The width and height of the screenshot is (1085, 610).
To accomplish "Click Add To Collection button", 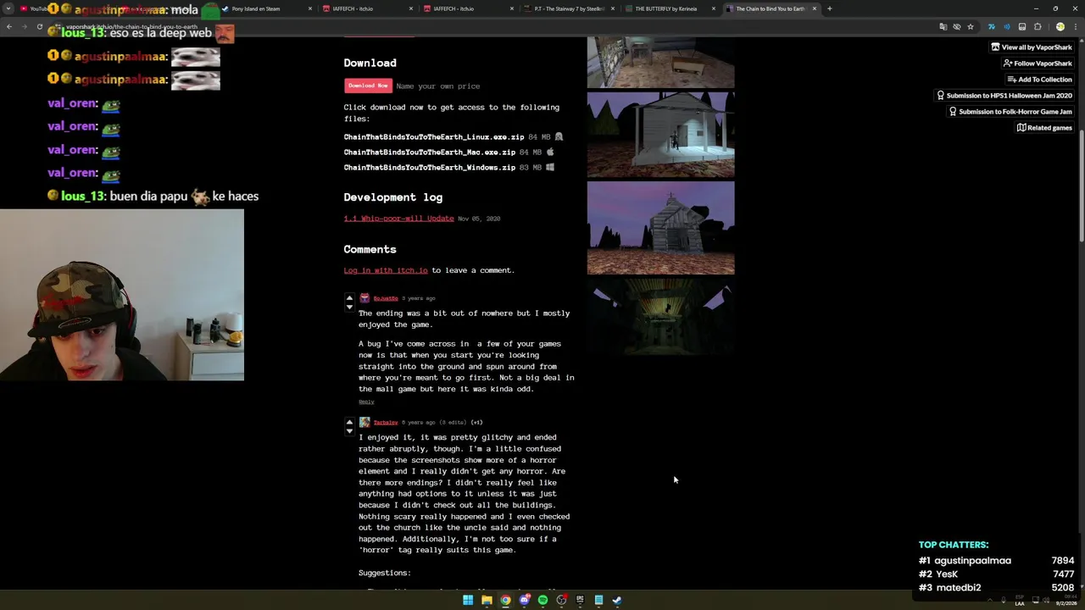I will click(x=1039, y=80).
